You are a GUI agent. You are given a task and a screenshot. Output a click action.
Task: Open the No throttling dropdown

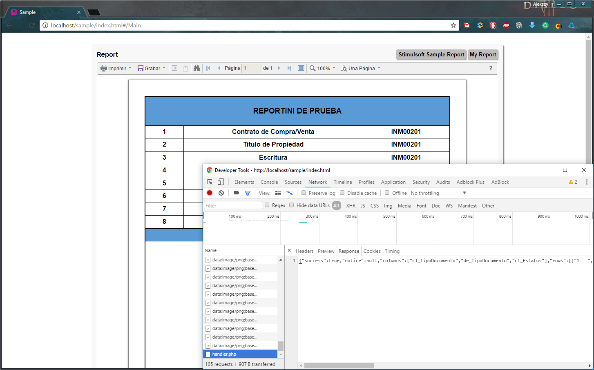click(438, 193)
